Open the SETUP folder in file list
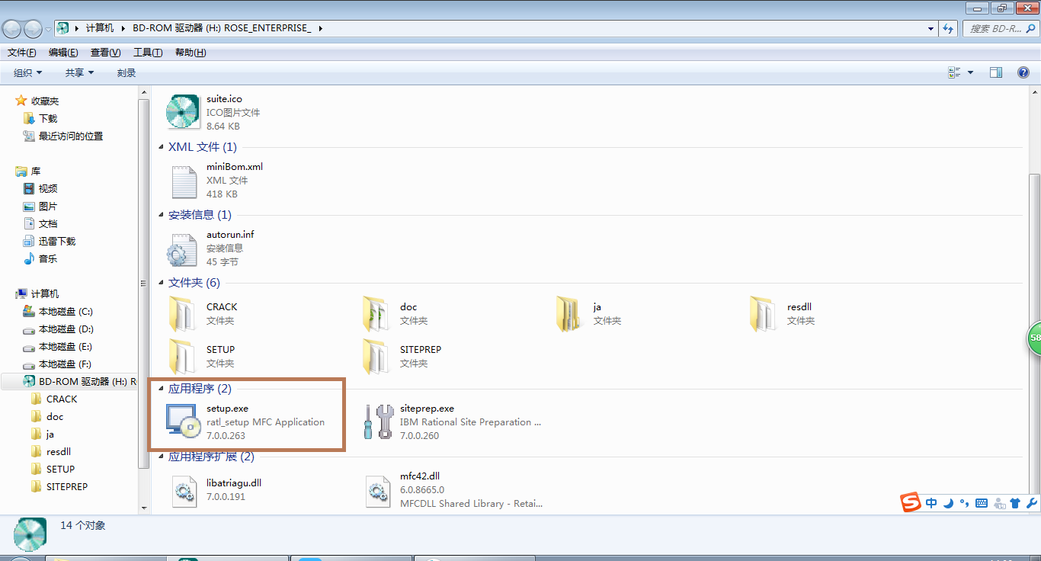 click(184, 357)
